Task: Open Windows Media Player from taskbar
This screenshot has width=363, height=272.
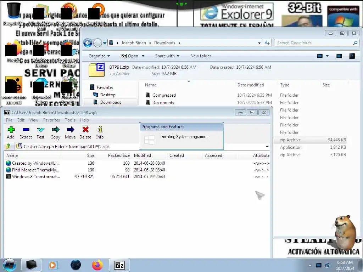Action: tap(52, 265)
